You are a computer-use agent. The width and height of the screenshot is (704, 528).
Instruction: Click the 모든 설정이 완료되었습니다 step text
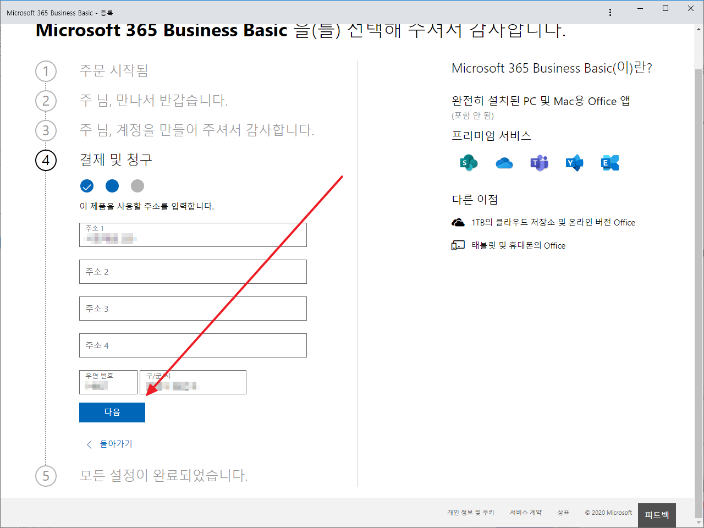[x=164, y=475]
